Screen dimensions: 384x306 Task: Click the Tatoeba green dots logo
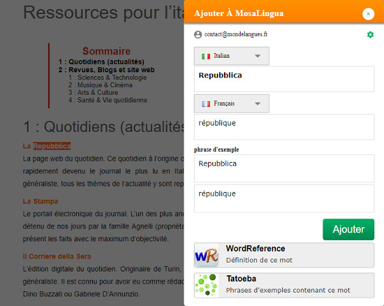pos(207,285)
